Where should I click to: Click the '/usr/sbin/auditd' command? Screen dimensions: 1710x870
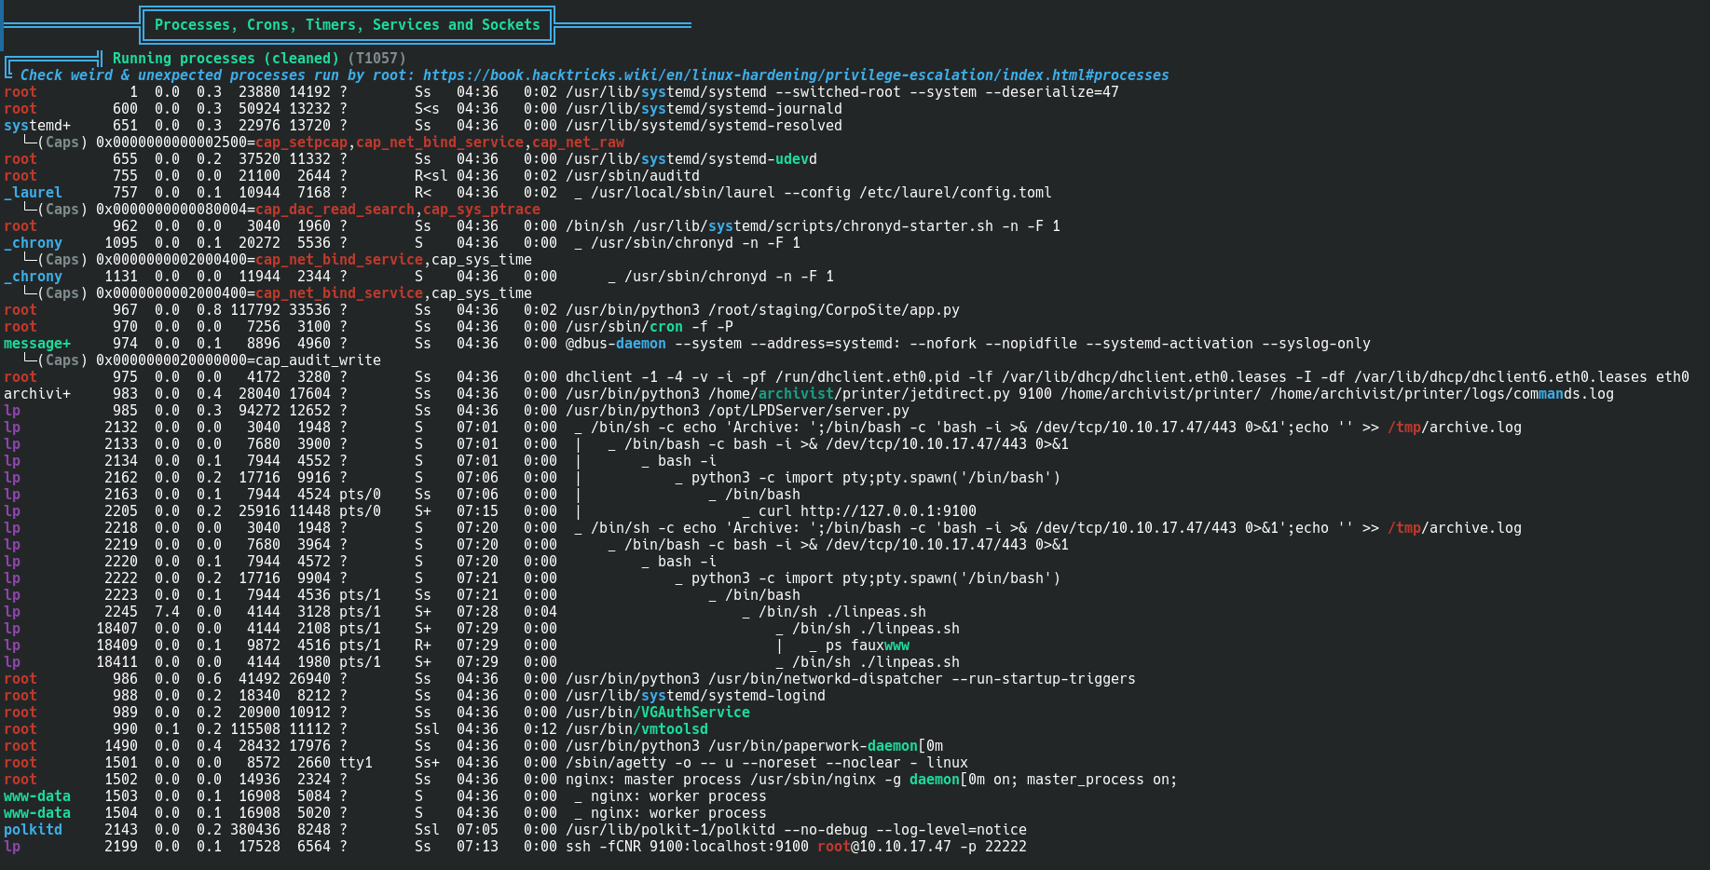pyautogui.click(x=633, y=176)
